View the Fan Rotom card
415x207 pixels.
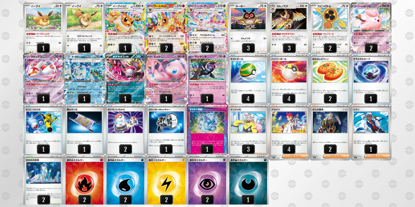pyautogui.click(x=330, y=28)
